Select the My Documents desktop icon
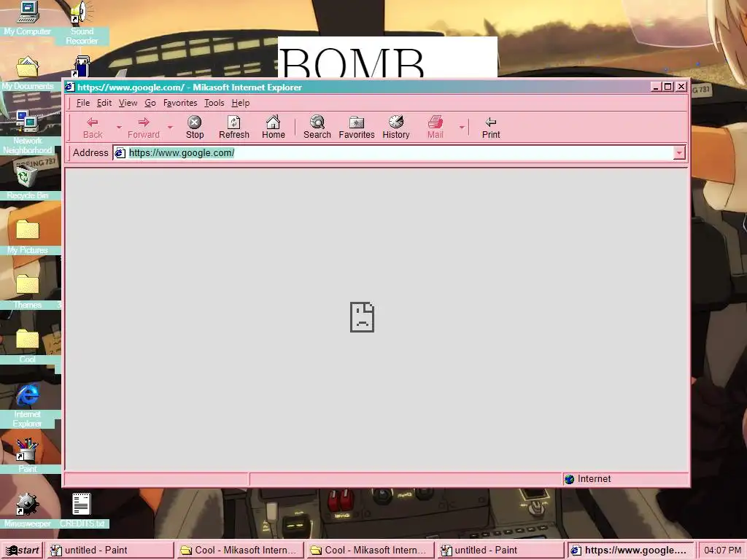 tap(27, 74)
